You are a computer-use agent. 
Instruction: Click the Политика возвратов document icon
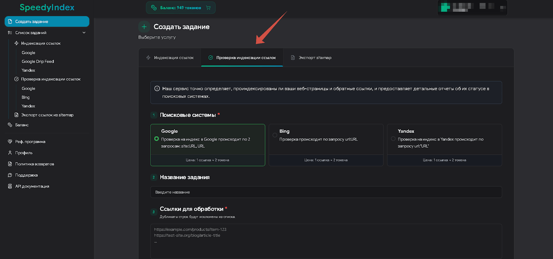10,164
